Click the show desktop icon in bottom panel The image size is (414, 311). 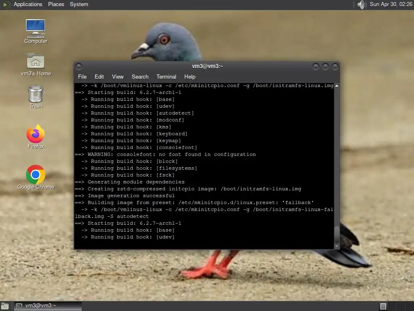(5, 306)
